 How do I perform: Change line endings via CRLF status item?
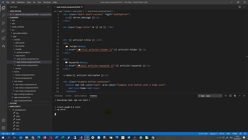pos(228,134)
